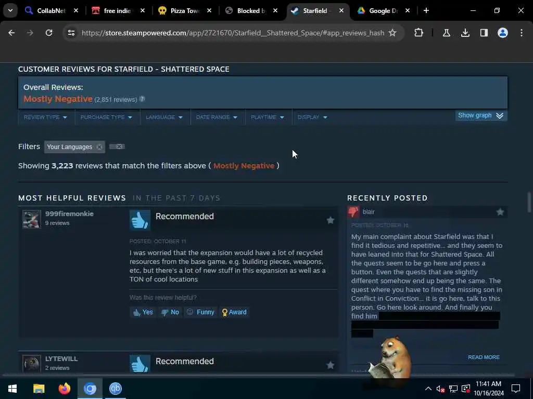Click the muted volume tray icon
The width and height of the screenshot is (533, 399).
(x=440, y=389)
